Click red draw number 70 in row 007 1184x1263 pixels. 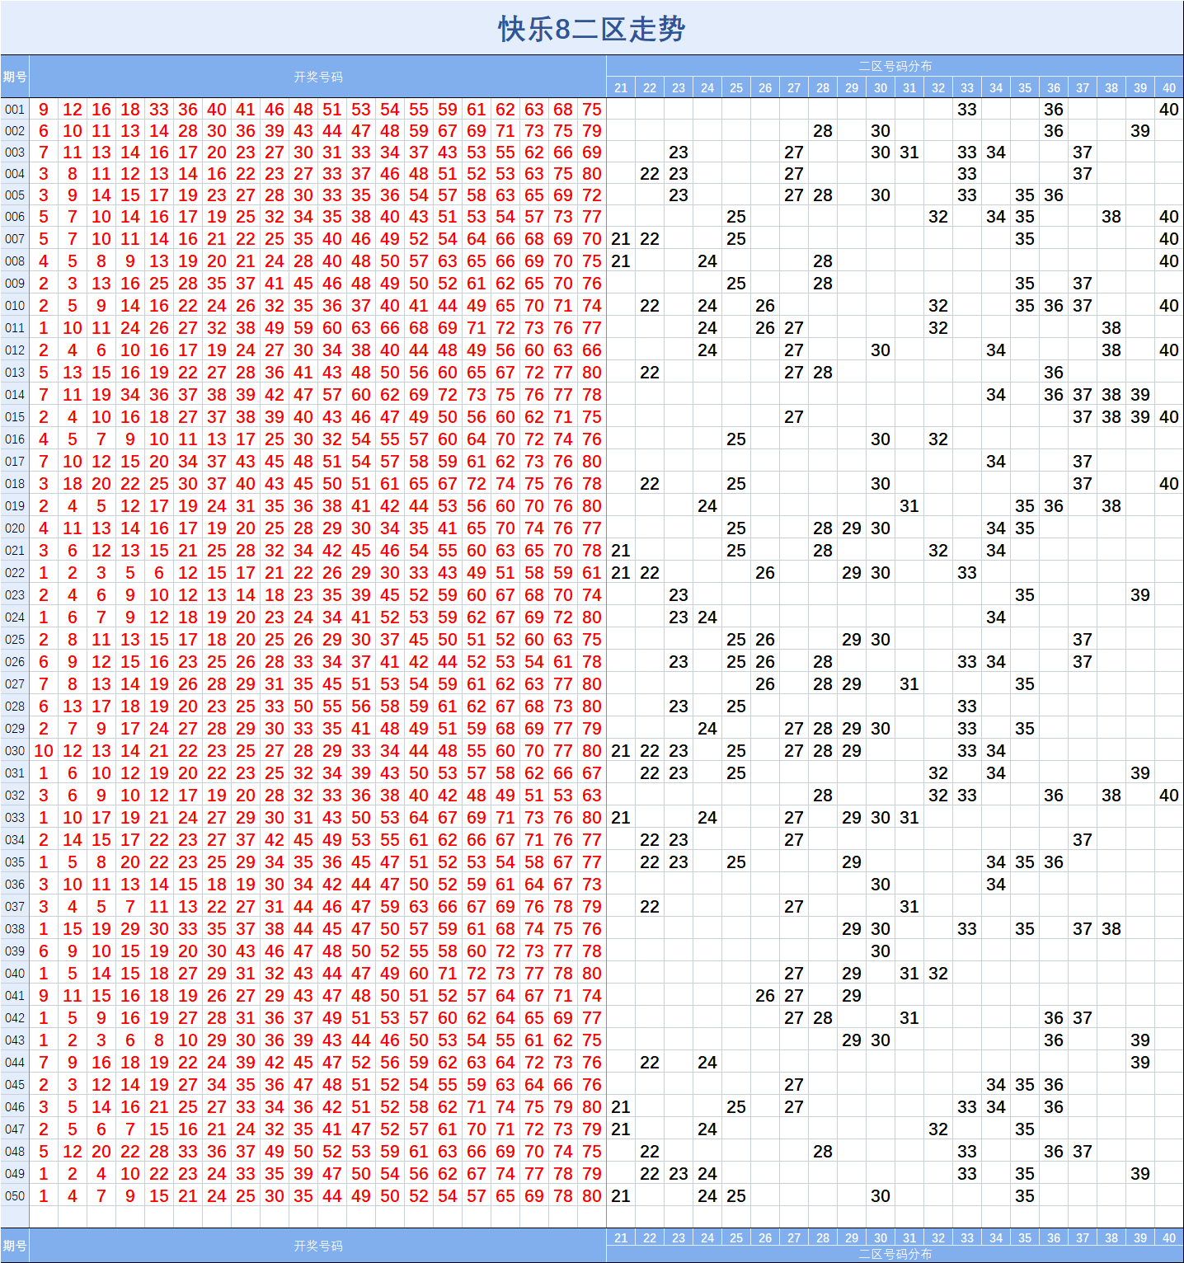[x=592, y=239]
